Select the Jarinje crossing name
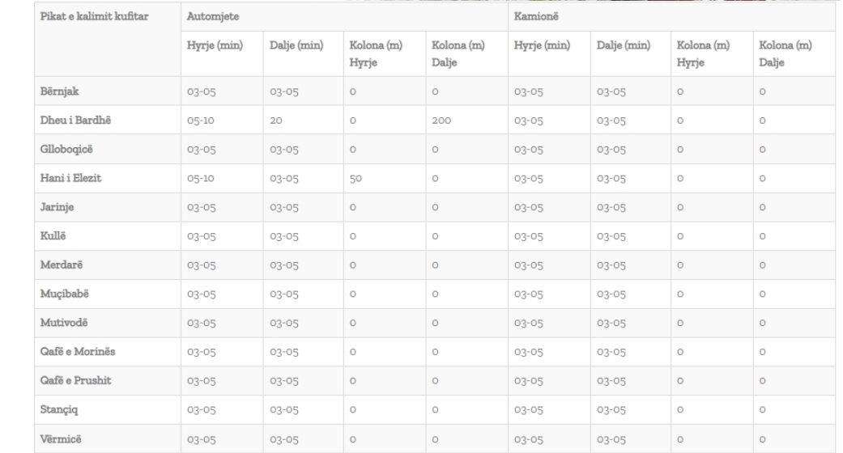Image resolution: width=843 pixels, height=453 pixels. pos(57,207)
